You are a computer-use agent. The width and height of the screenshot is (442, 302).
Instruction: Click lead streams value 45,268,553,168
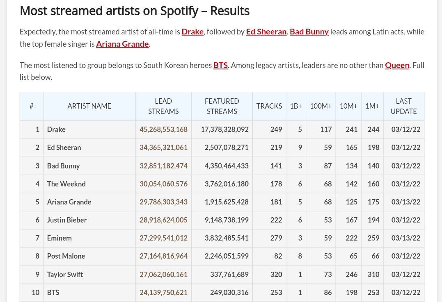163,129
